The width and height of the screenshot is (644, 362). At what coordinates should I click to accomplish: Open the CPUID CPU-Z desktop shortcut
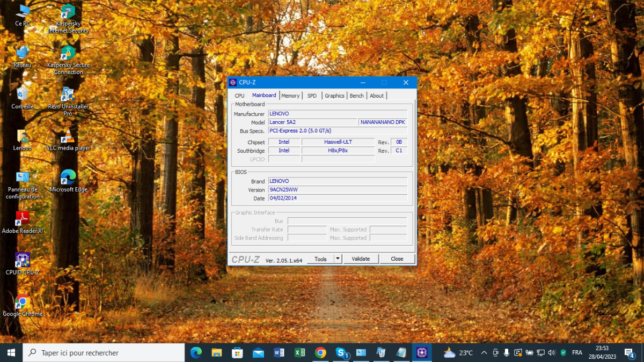click(x=23, y=260)
